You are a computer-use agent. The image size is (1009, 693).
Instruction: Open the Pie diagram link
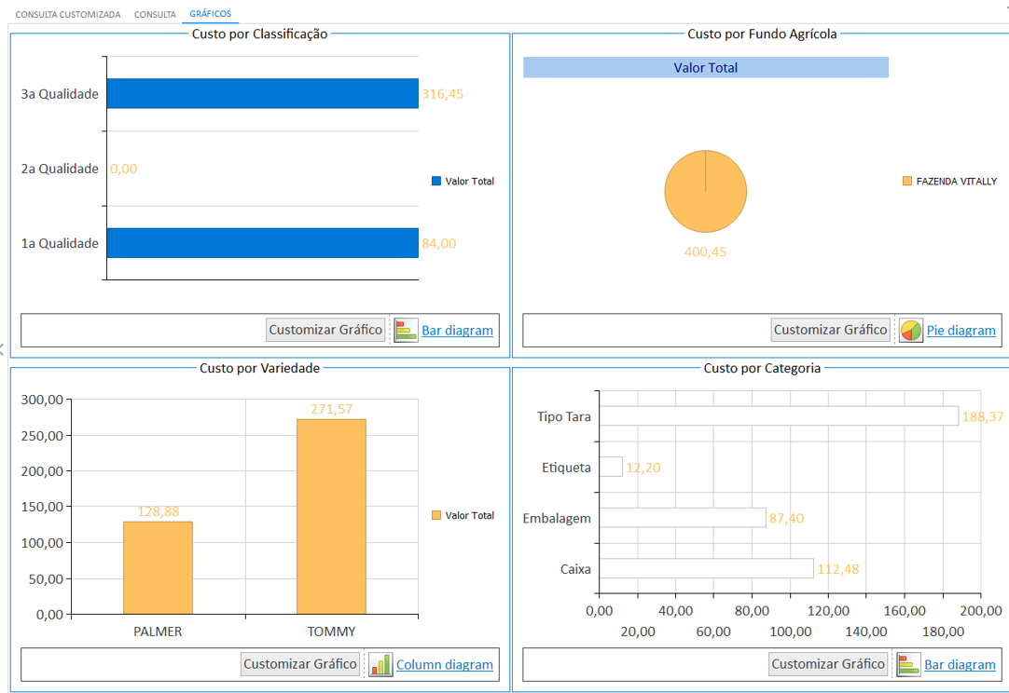961,331
